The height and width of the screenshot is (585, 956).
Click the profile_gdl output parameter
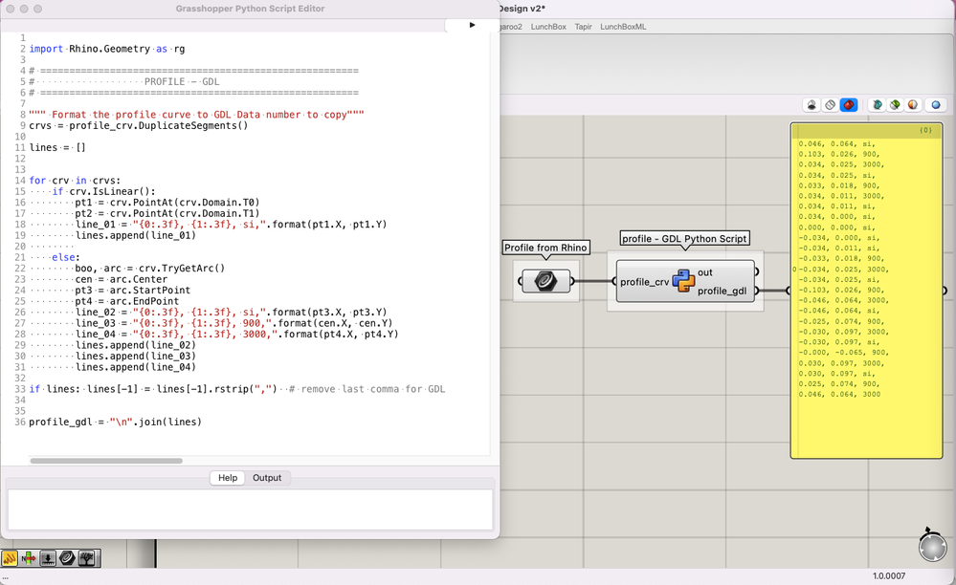(x=722, y=291)
